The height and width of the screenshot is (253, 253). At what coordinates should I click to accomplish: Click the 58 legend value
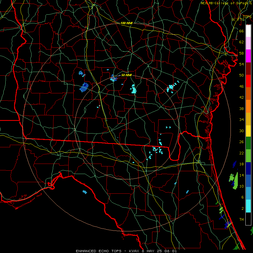click(241, 53)
